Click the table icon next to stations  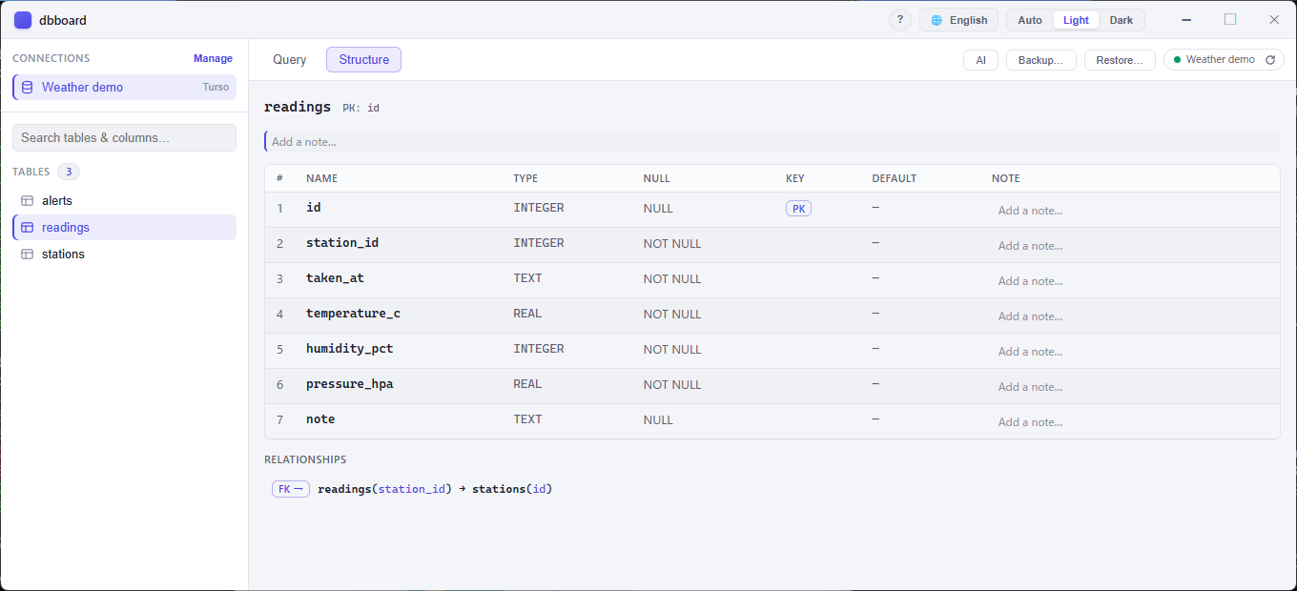pos(28,255)
